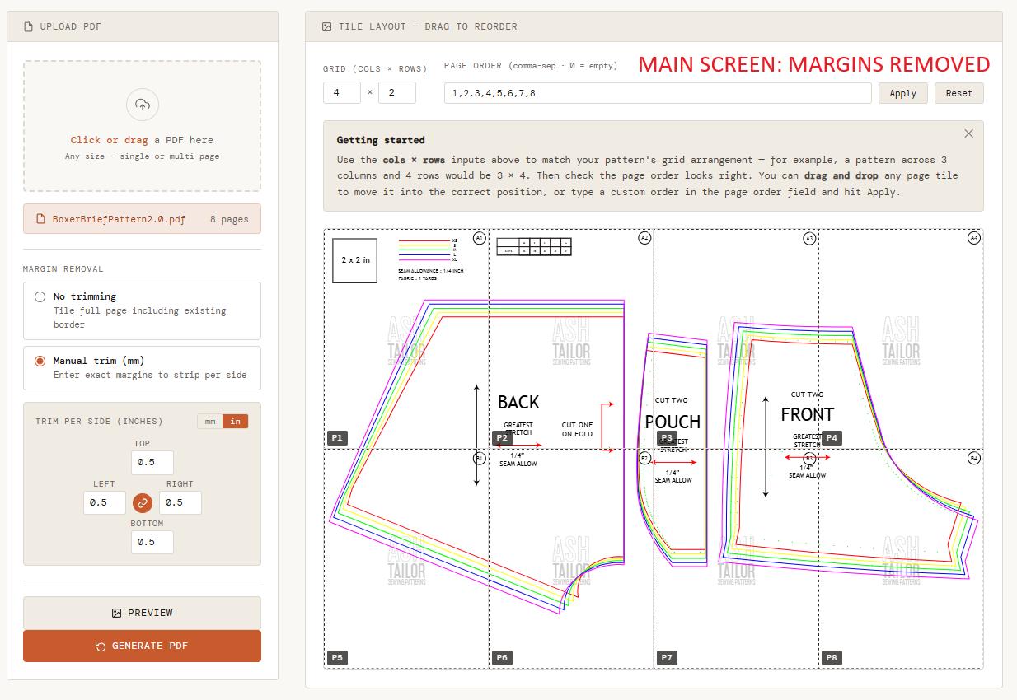Click the 'Click or drag' upload link
This screenshot has width=1017, height=700.
109,140
